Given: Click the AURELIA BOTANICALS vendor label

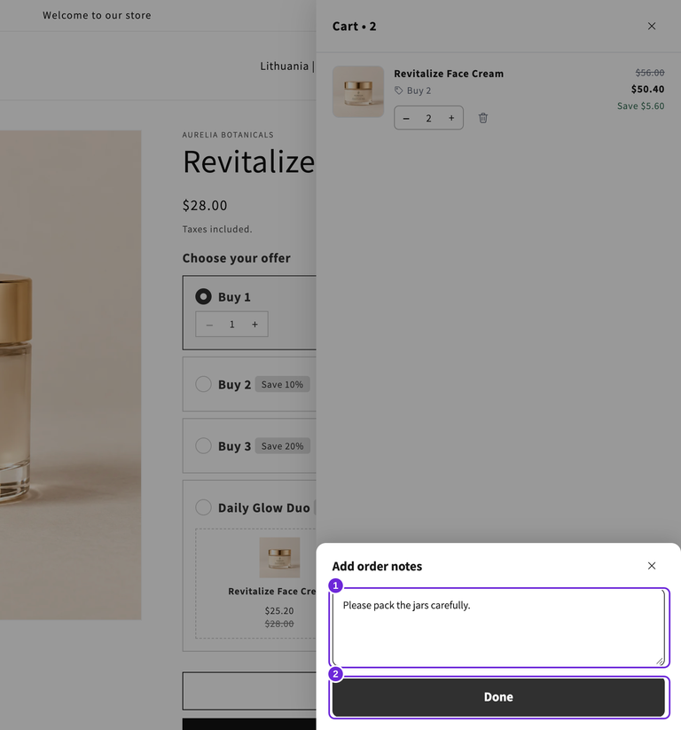Looking at the screenshot, I should click(x=228, y=135).
